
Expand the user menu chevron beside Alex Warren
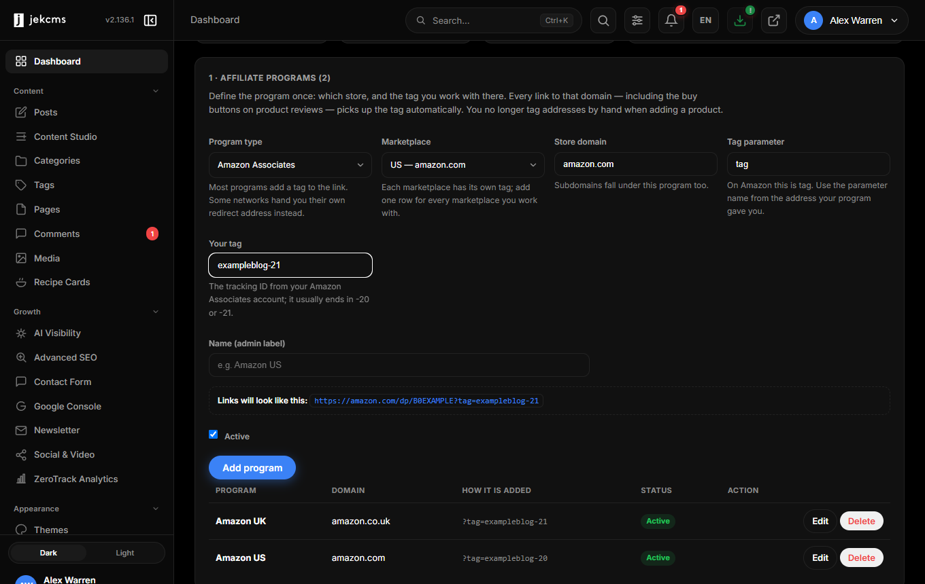point(894,20)
